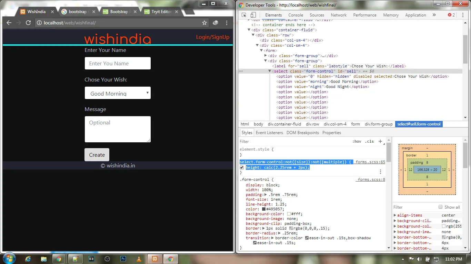Expand the padding shorthand property
Image resolution: width=471 pixels, height=264 pixels.
coord(265,195)
